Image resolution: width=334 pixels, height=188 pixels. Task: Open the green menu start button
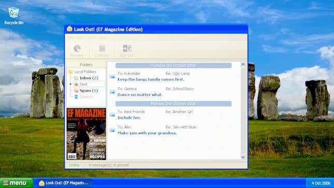tap(17, 183)
